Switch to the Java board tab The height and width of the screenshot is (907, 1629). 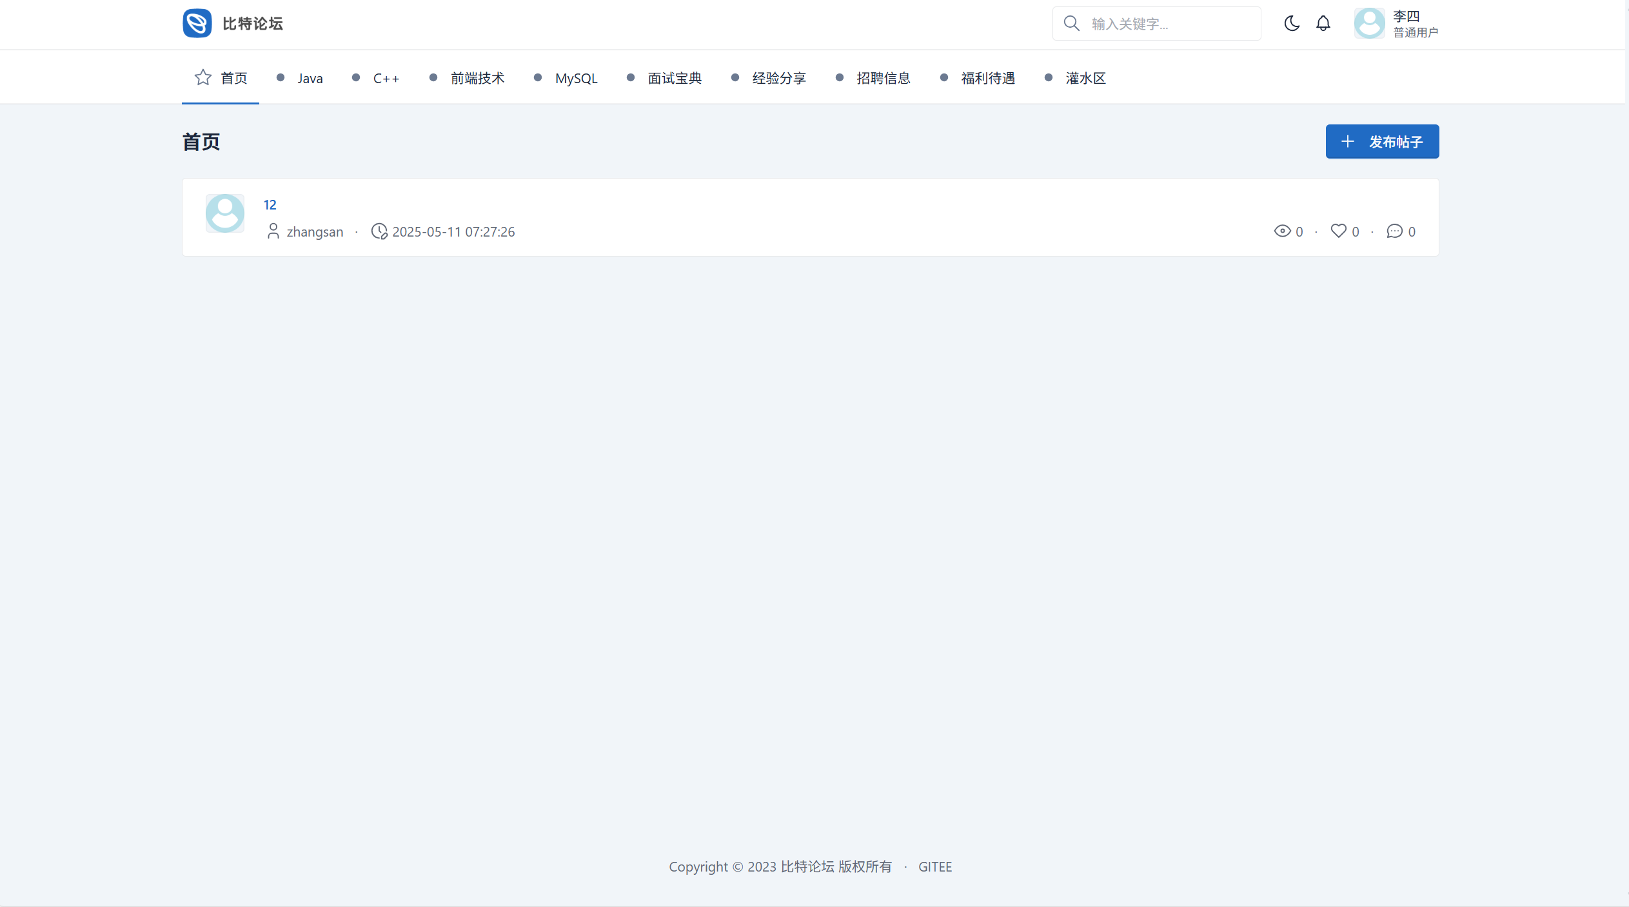point(310,78)
